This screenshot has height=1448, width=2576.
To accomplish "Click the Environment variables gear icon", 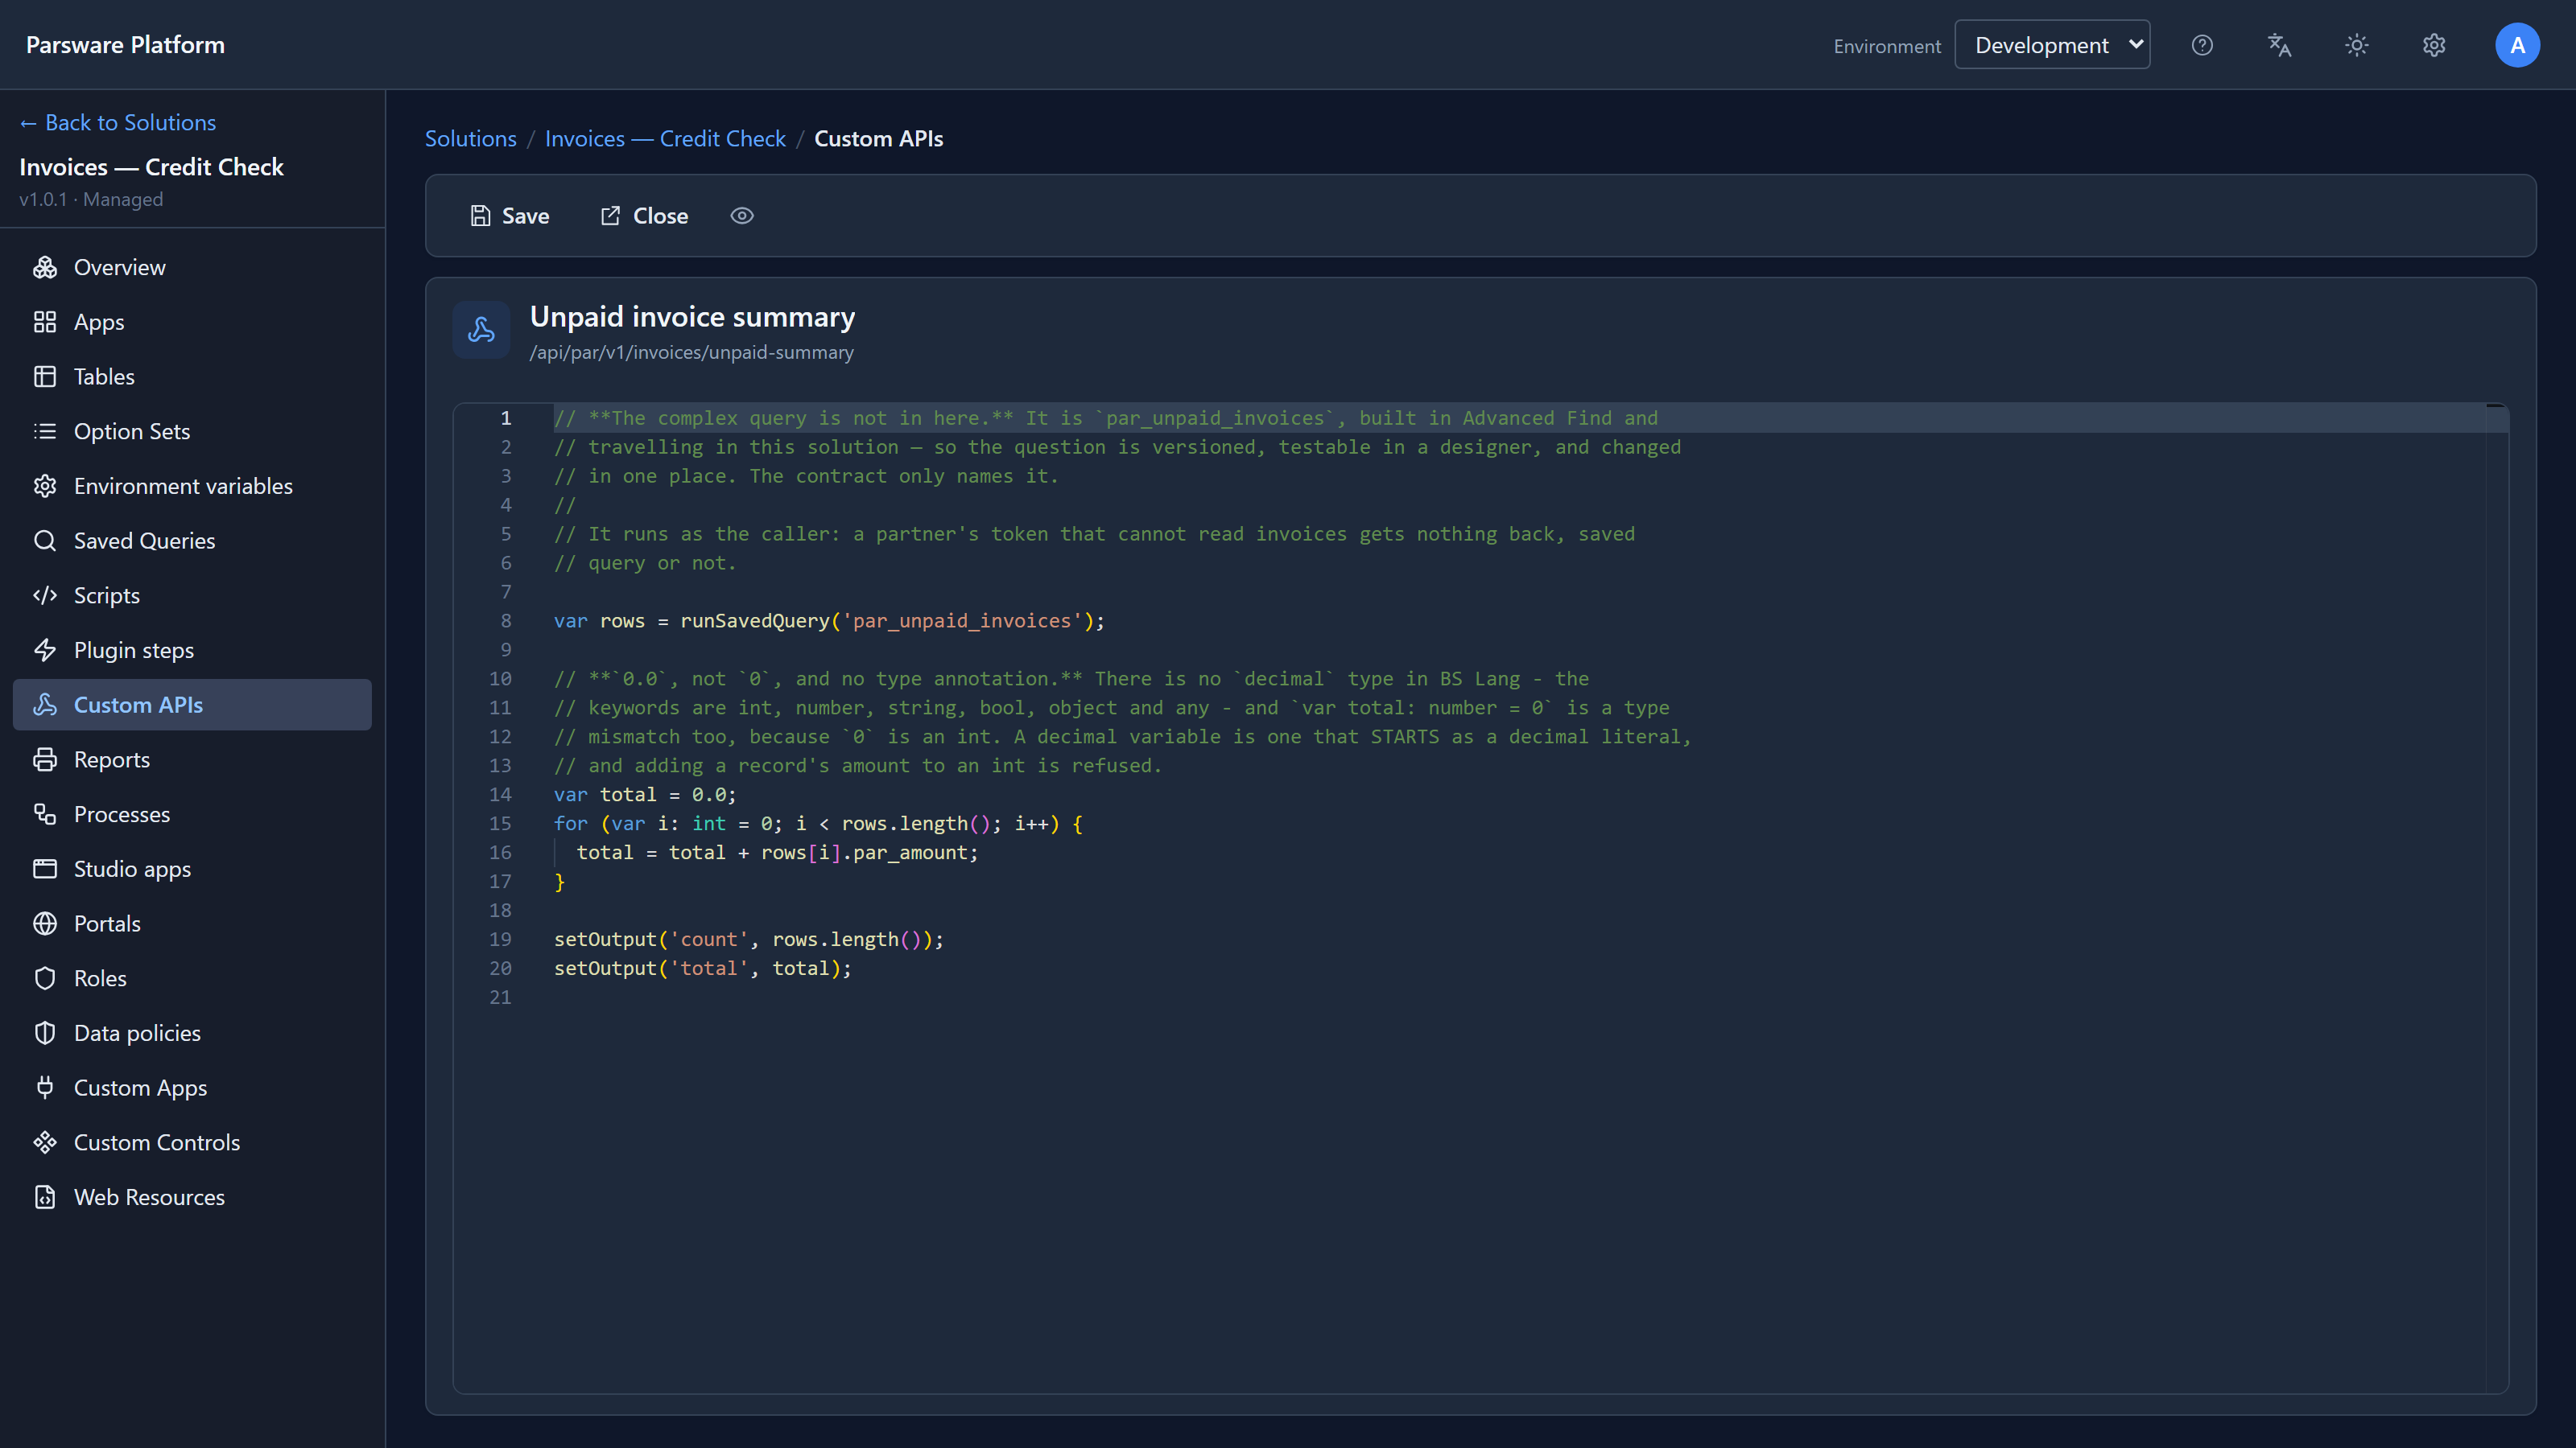I will pyautogui.click(x=45, y=486).
